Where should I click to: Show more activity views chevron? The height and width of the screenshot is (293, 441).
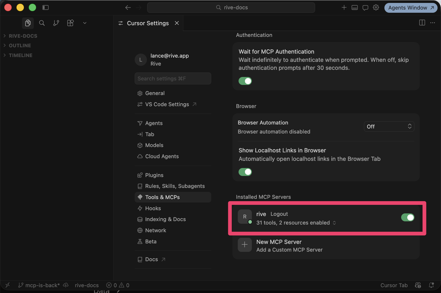85,23
